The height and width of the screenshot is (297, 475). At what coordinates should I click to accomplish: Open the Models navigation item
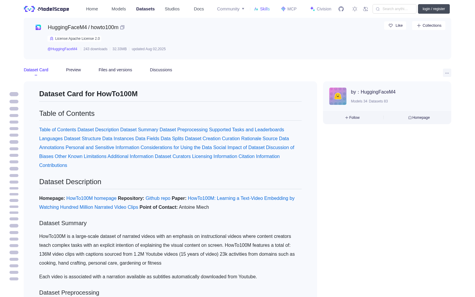click(x=119, y=9)
